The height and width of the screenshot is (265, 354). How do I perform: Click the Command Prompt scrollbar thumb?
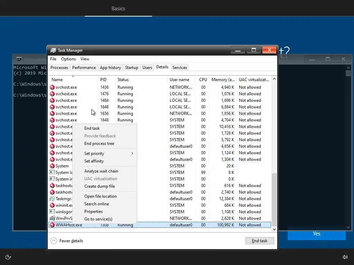coord(348,73)
